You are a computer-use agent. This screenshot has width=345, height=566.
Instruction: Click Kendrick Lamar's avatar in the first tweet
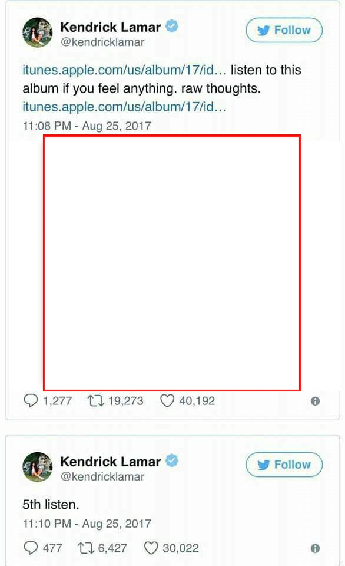38,32
